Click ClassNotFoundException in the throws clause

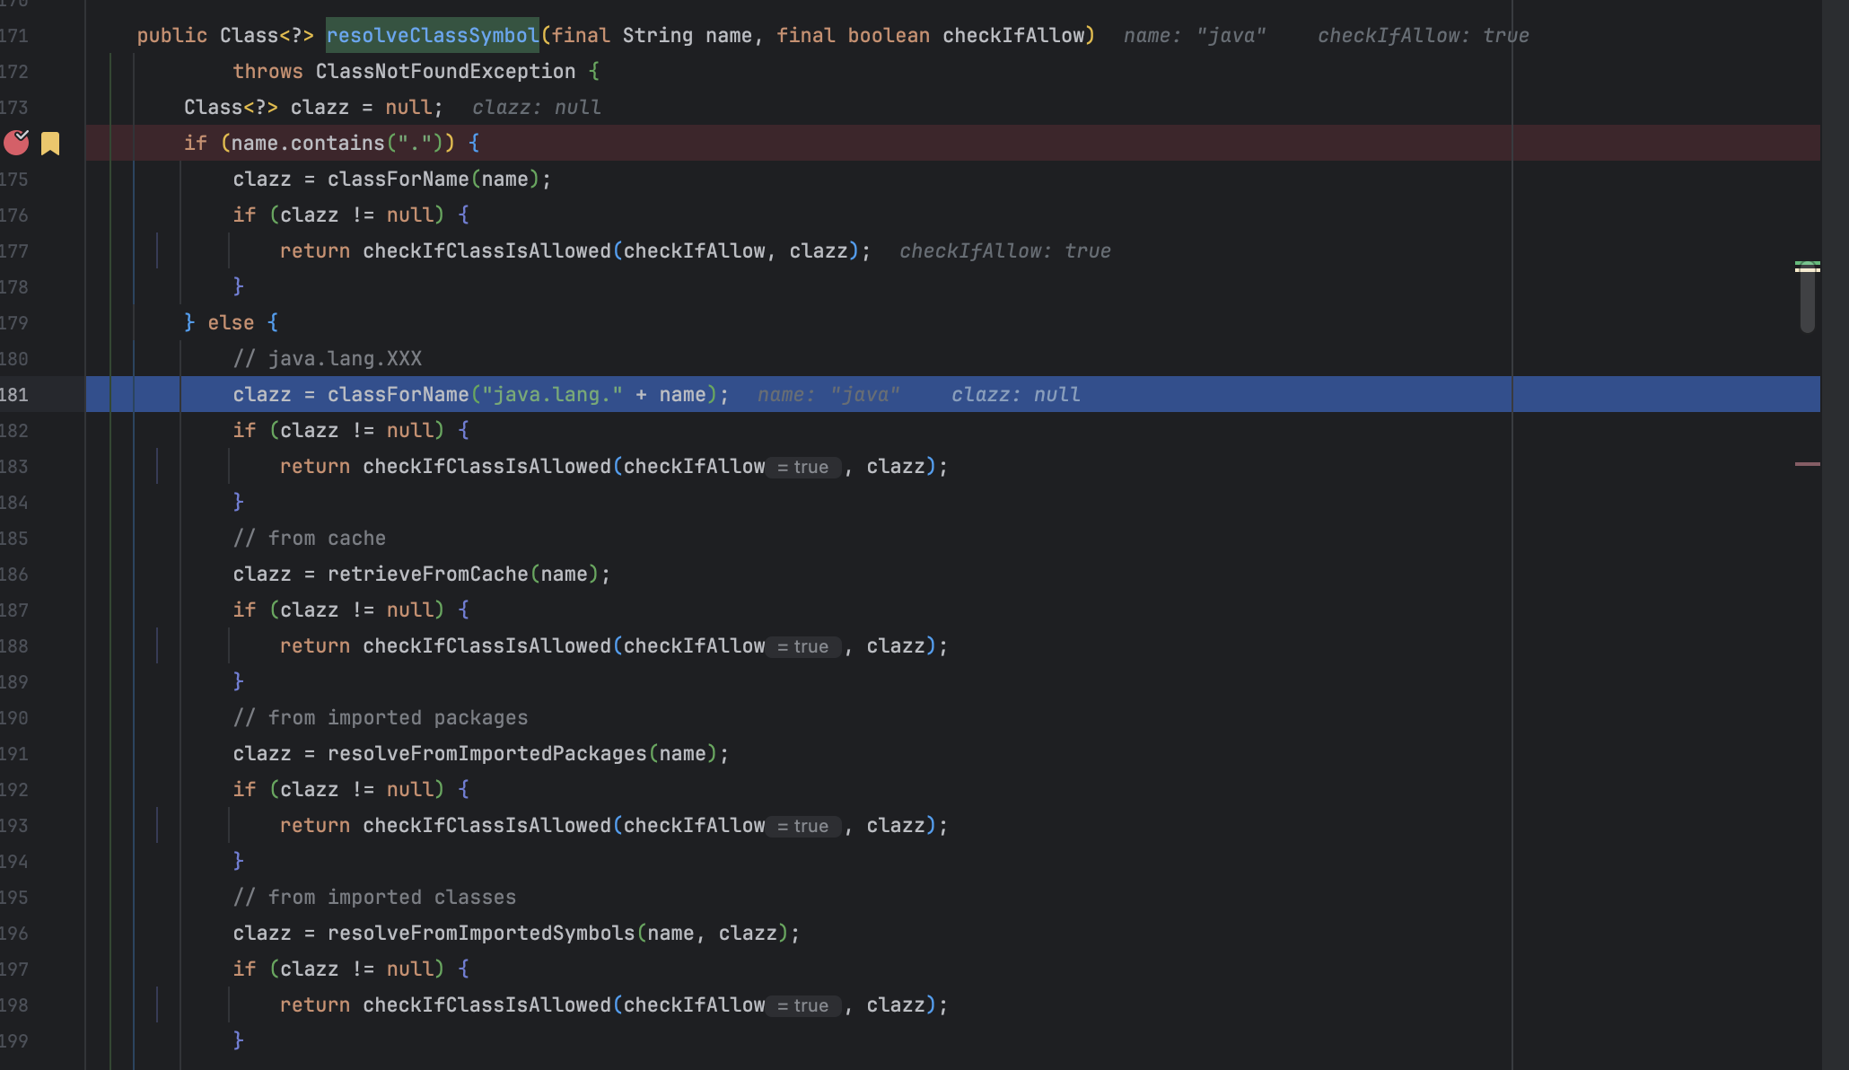click(x=445, y=71)
